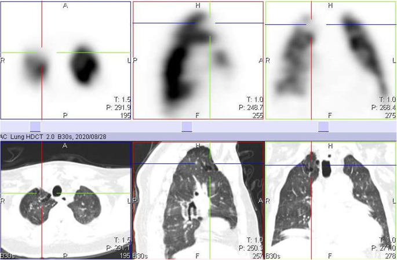Viewport: 397px width, 260px height.
Task: Click the 'P: 268.4' position readout
Action: pos(384,108)
